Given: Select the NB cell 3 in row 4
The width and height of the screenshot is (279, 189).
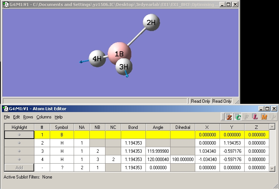Looking at the screenshot, I should [x=98, y=159].
